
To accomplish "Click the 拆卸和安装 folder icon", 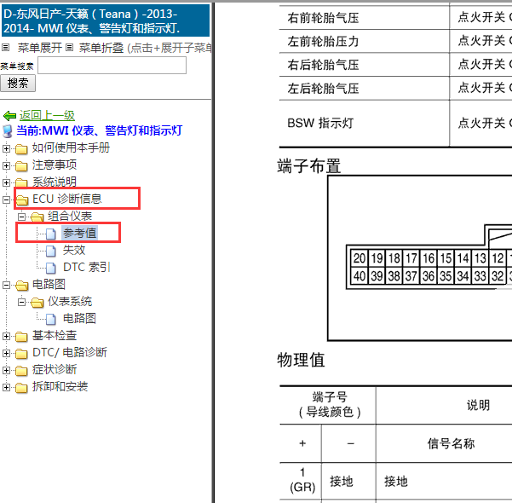I will click(x=21, y=388).
